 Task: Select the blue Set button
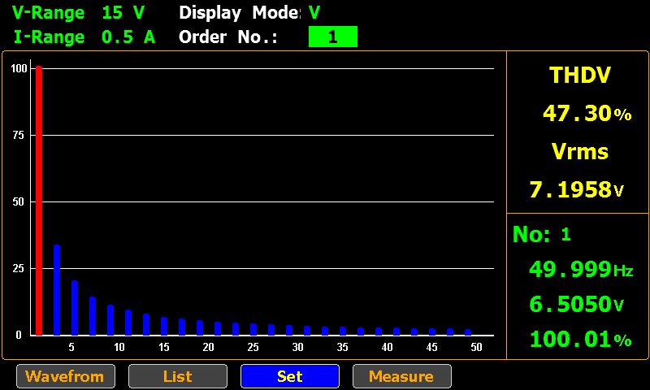tap(290, 376)
